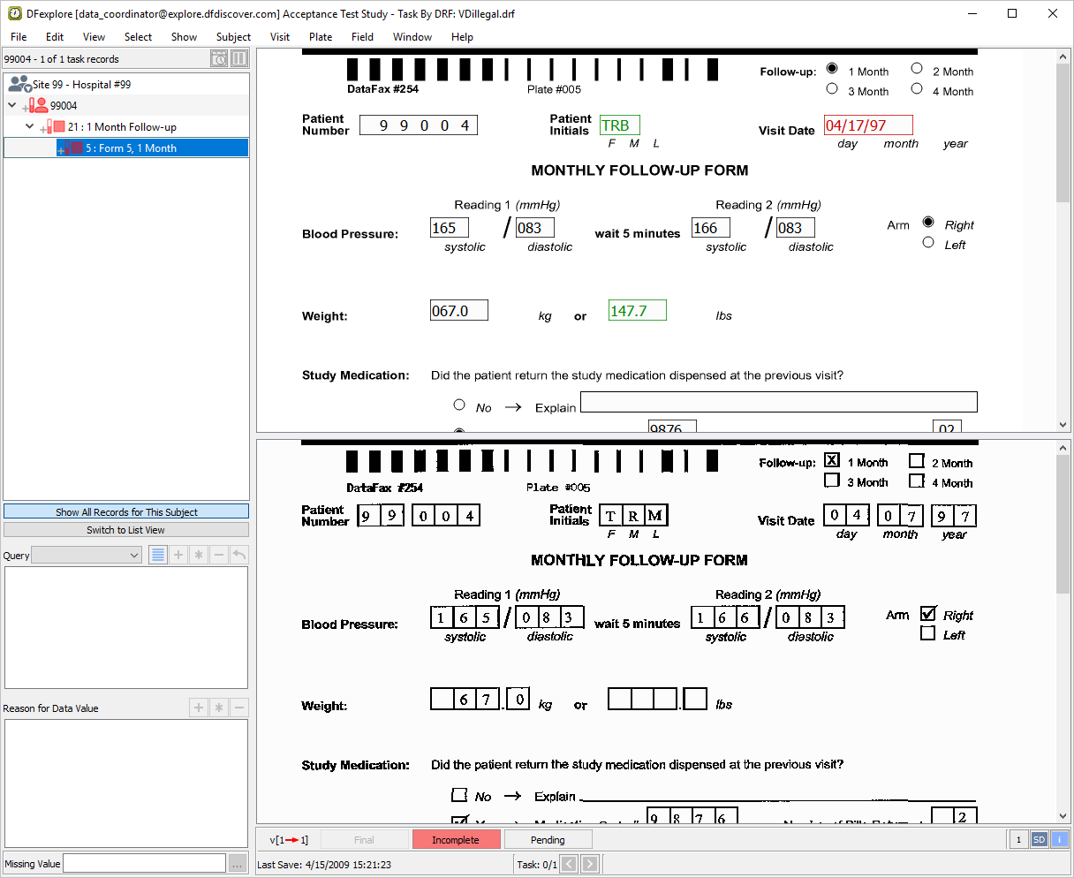Click Show All Records for This Subject

[126, 512]
